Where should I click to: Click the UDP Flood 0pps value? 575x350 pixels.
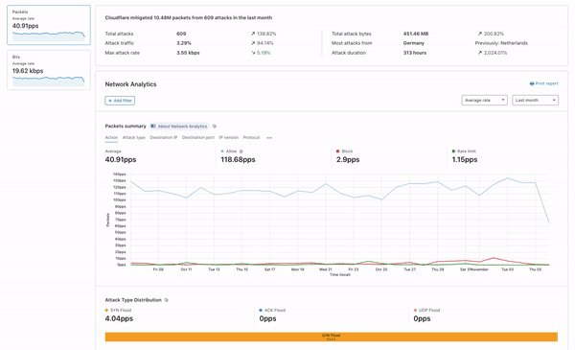click(x=422, y=318)
